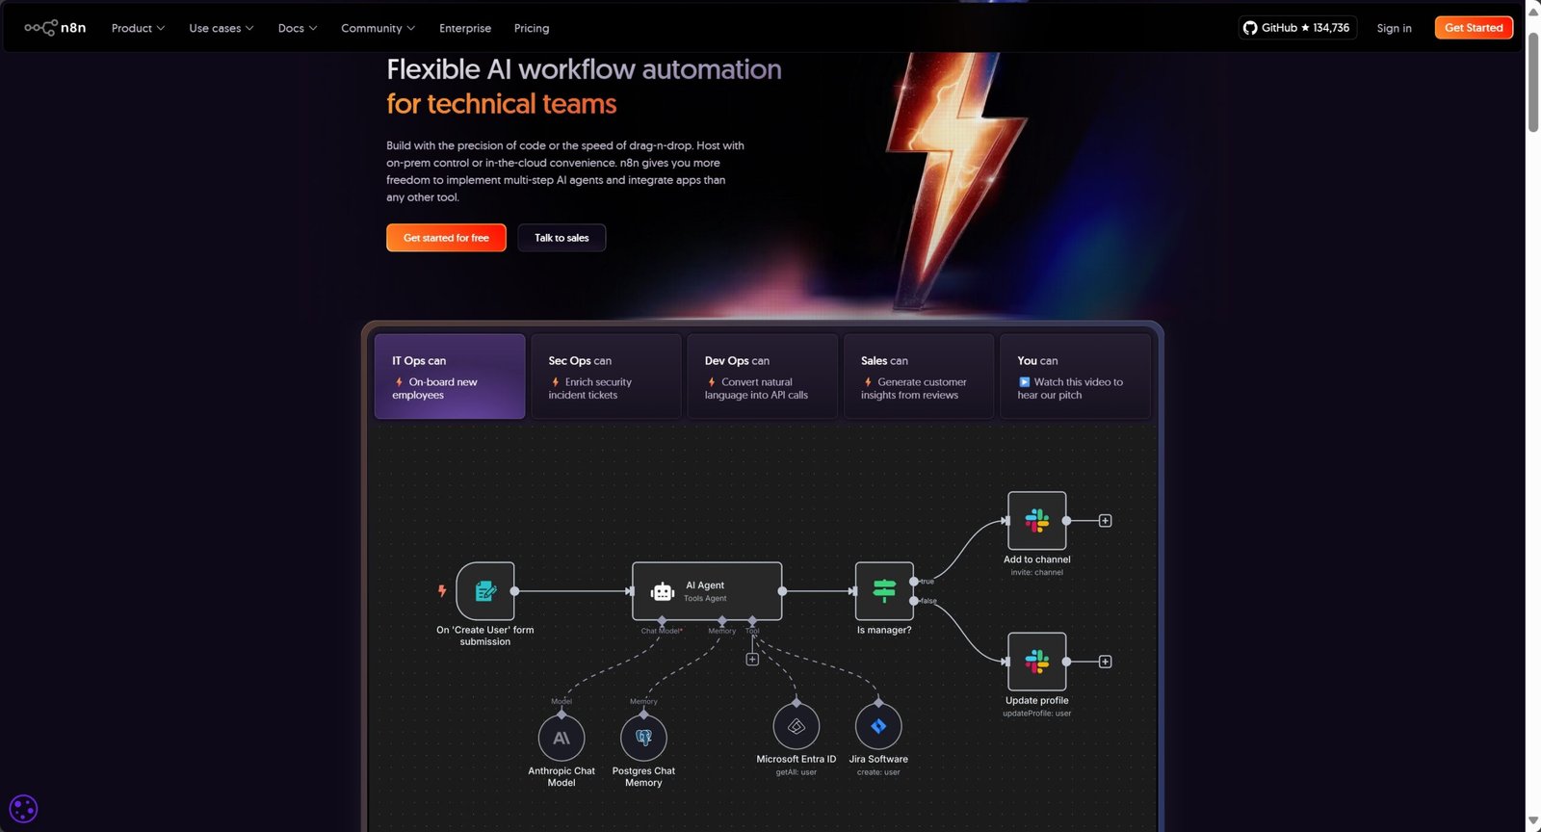Click the 'Create User' form trigger node
Viewport: 1541px width, 832px height.
click(485, 591)
